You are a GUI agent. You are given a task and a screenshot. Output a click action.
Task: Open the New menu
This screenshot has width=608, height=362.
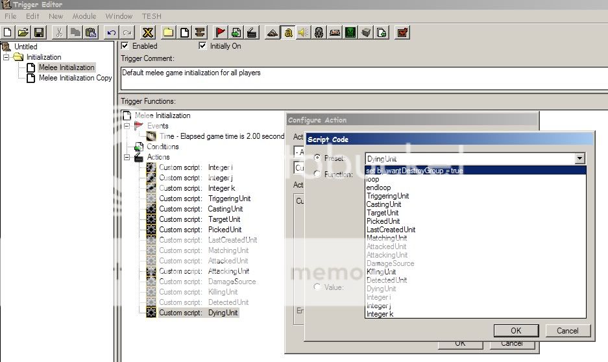[56, 16]
